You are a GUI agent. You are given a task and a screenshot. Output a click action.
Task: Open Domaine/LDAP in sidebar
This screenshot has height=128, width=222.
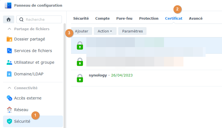(x=33, y=74)
